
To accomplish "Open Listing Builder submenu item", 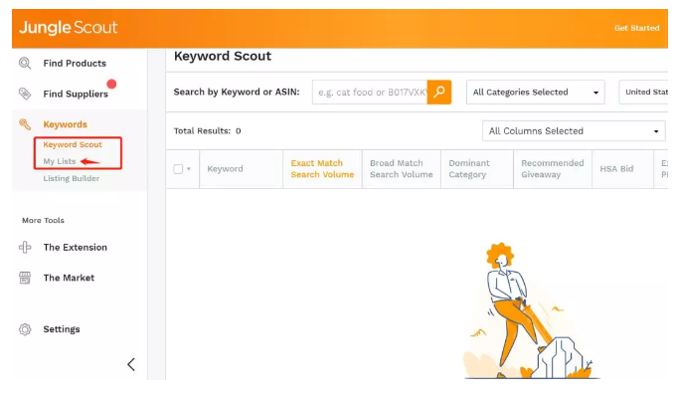I will pyautogui.click(x=72, y=178).
